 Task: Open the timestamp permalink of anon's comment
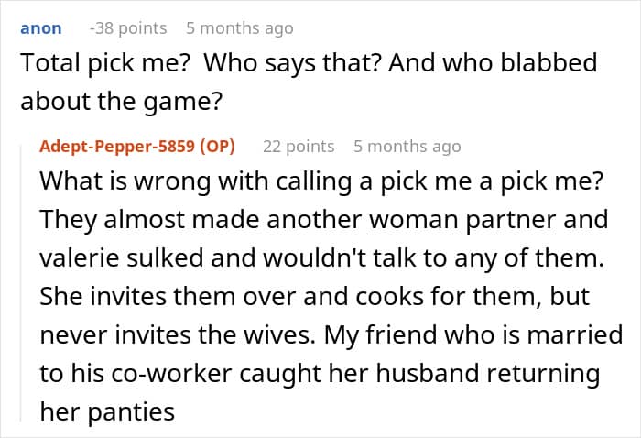[x=240, y=28]
